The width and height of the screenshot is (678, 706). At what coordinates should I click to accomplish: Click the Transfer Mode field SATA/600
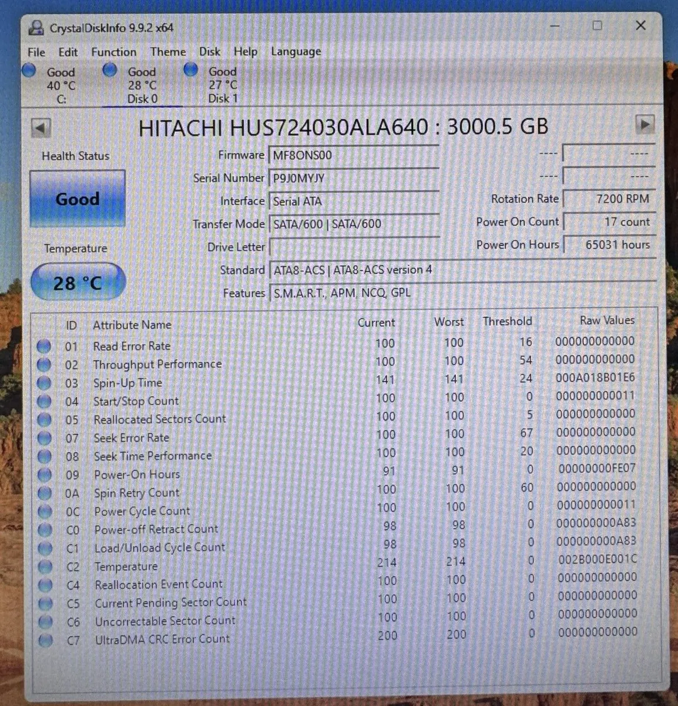click(x=354, y=224)
